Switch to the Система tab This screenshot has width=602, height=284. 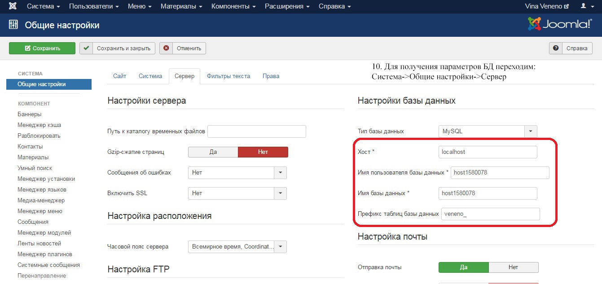coord(150,76)
